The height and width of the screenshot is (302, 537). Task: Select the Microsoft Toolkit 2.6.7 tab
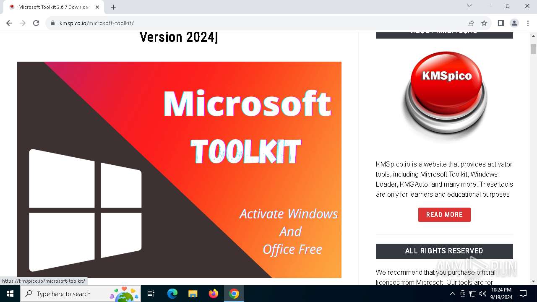tap(53, 7)
